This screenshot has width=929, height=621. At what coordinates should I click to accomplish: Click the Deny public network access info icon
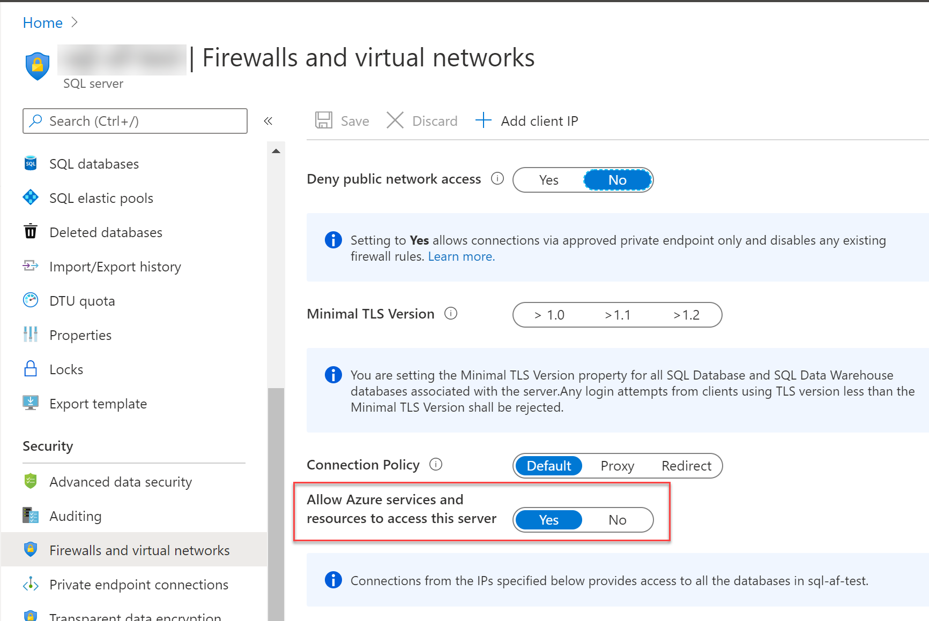pos(497,179)
